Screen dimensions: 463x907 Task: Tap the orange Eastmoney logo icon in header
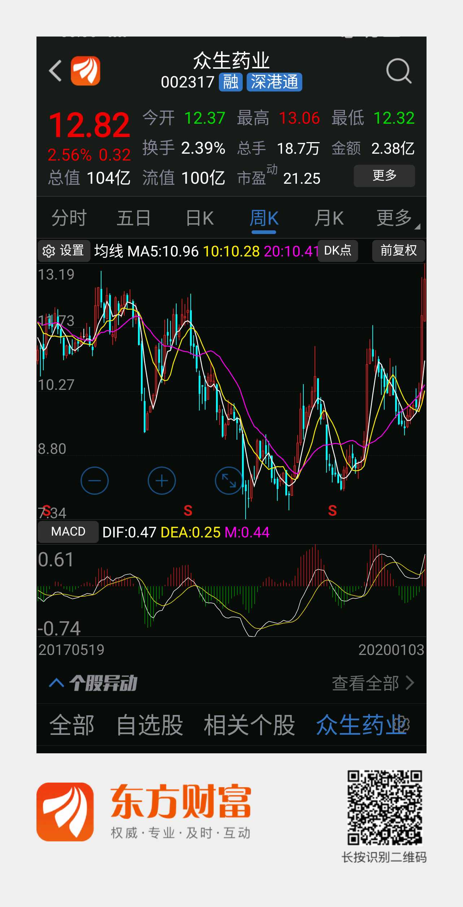pos(86,71)
